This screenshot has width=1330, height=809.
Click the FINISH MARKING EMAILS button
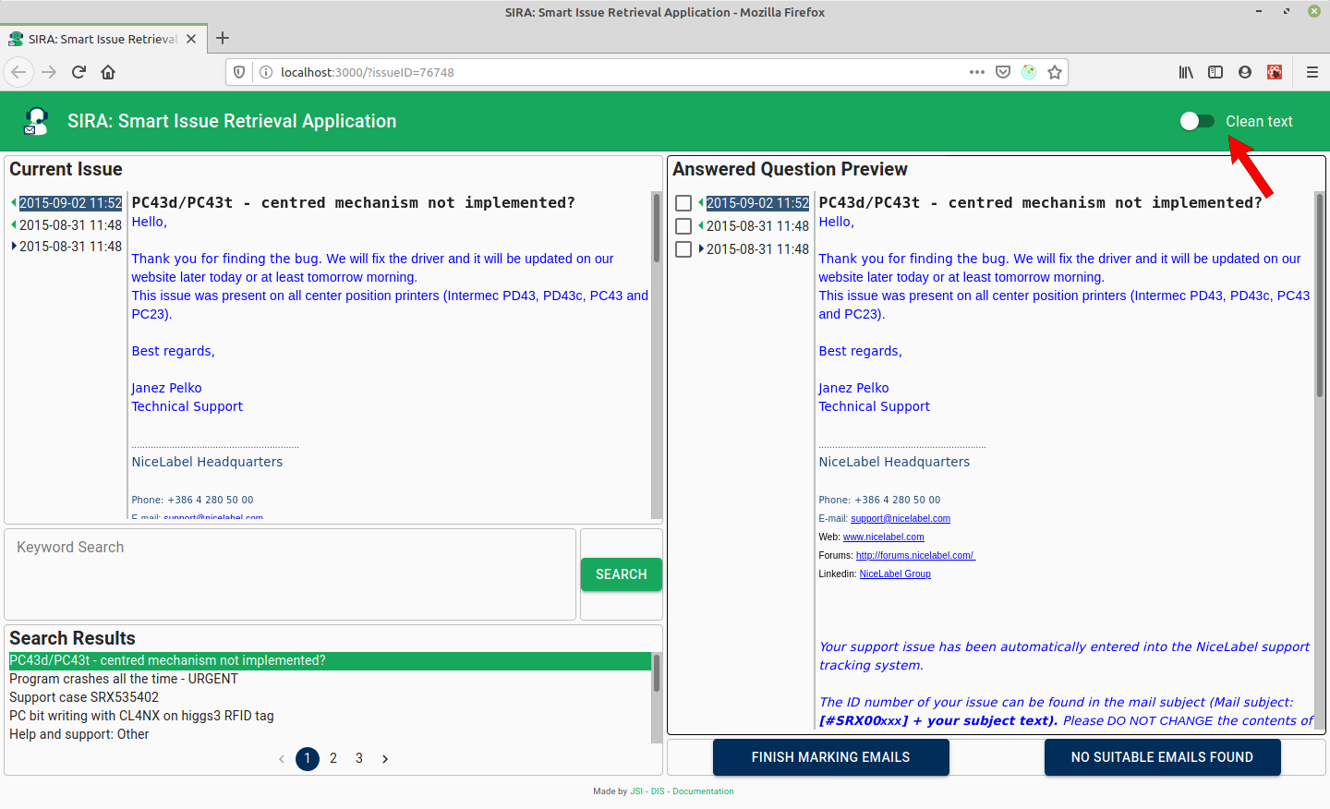tap(830, 756)
